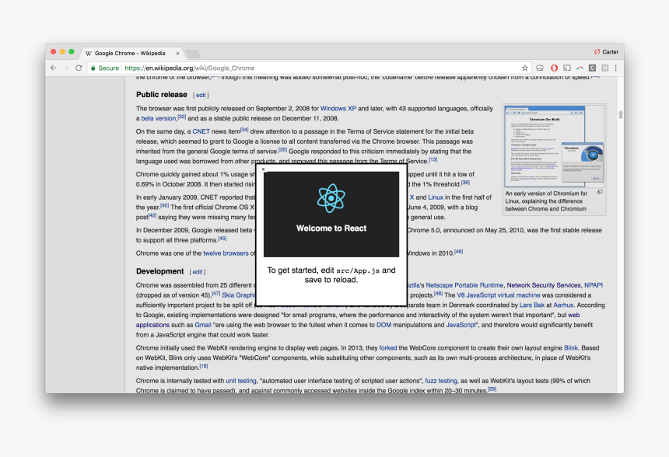Open the twelve browsers link
Viewport: 669px width, 457px height.
pos(226,253)
